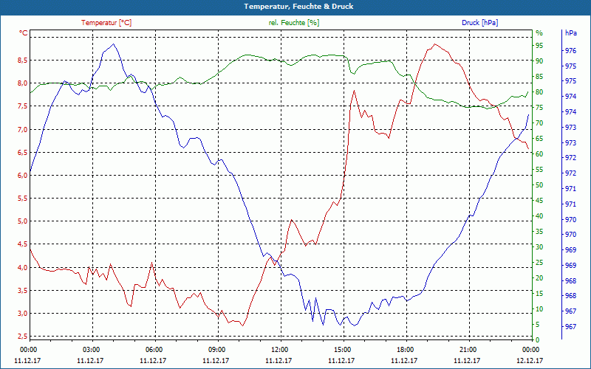
Task: Click the "15:00" time axis label
Action: tap(344, 350)
